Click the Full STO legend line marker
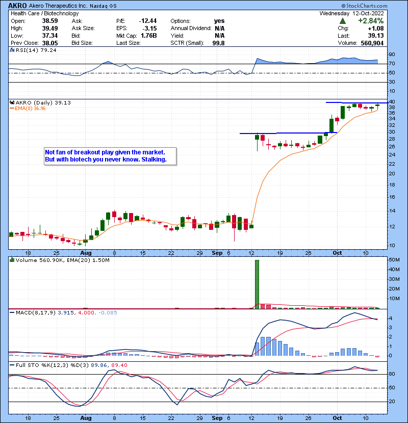408x423 pixels. tap(12, 365)
